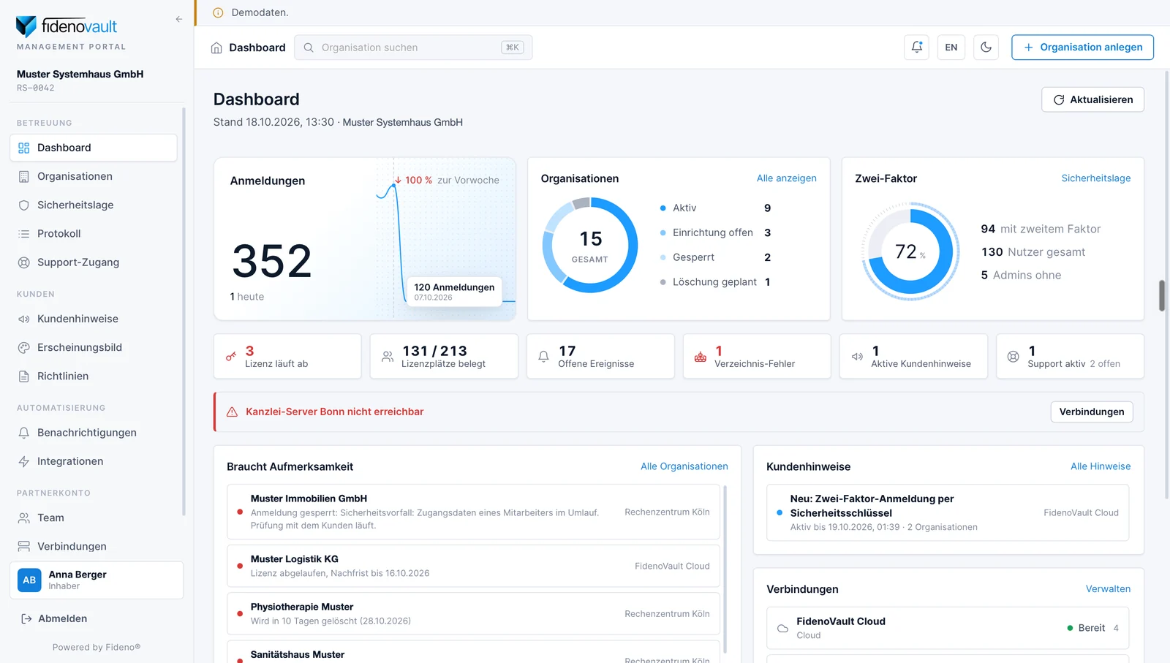Viewport: 1170px width, 663px height.
Task: Collapse the sidebar with the arrow icon
Action: [179, 19]
